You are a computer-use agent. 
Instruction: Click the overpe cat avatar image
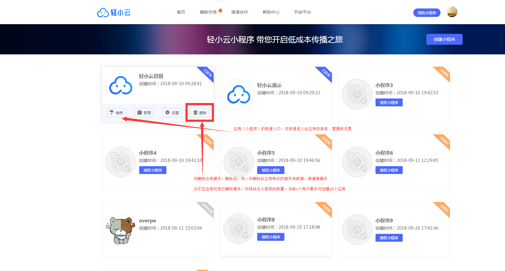121,230
